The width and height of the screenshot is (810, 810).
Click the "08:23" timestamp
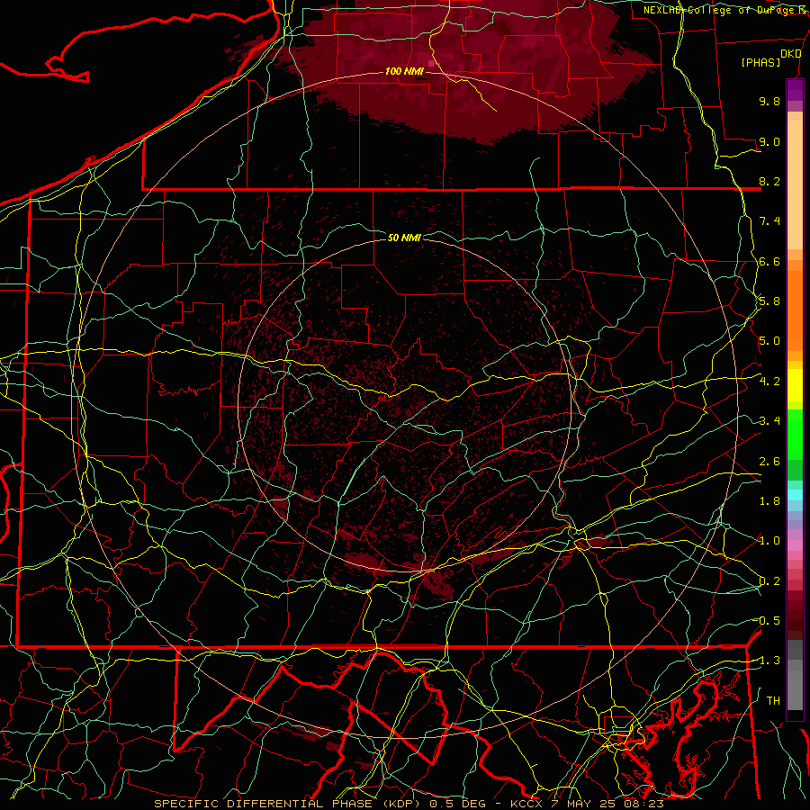[x=643, y=804]
